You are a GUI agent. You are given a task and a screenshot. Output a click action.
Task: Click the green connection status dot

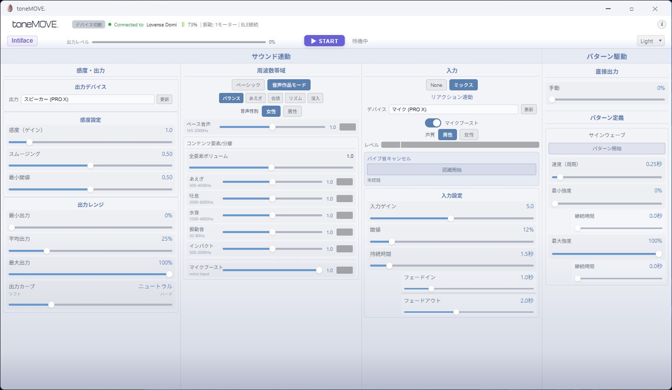(x=110, y=24)
